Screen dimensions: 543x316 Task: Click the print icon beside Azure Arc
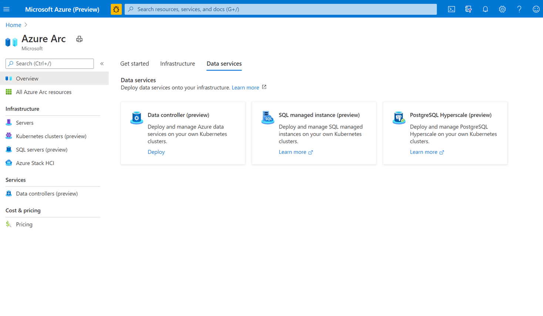[x=79, y=39]
